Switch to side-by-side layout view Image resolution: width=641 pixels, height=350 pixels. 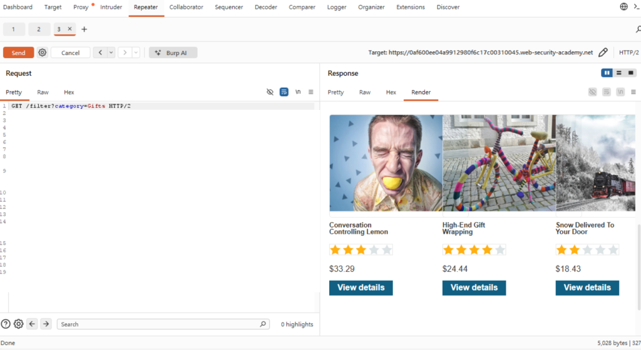607,72
